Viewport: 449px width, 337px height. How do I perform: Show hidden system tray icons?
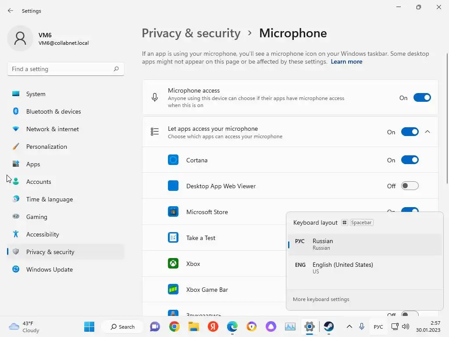click(x=349, y=326)
